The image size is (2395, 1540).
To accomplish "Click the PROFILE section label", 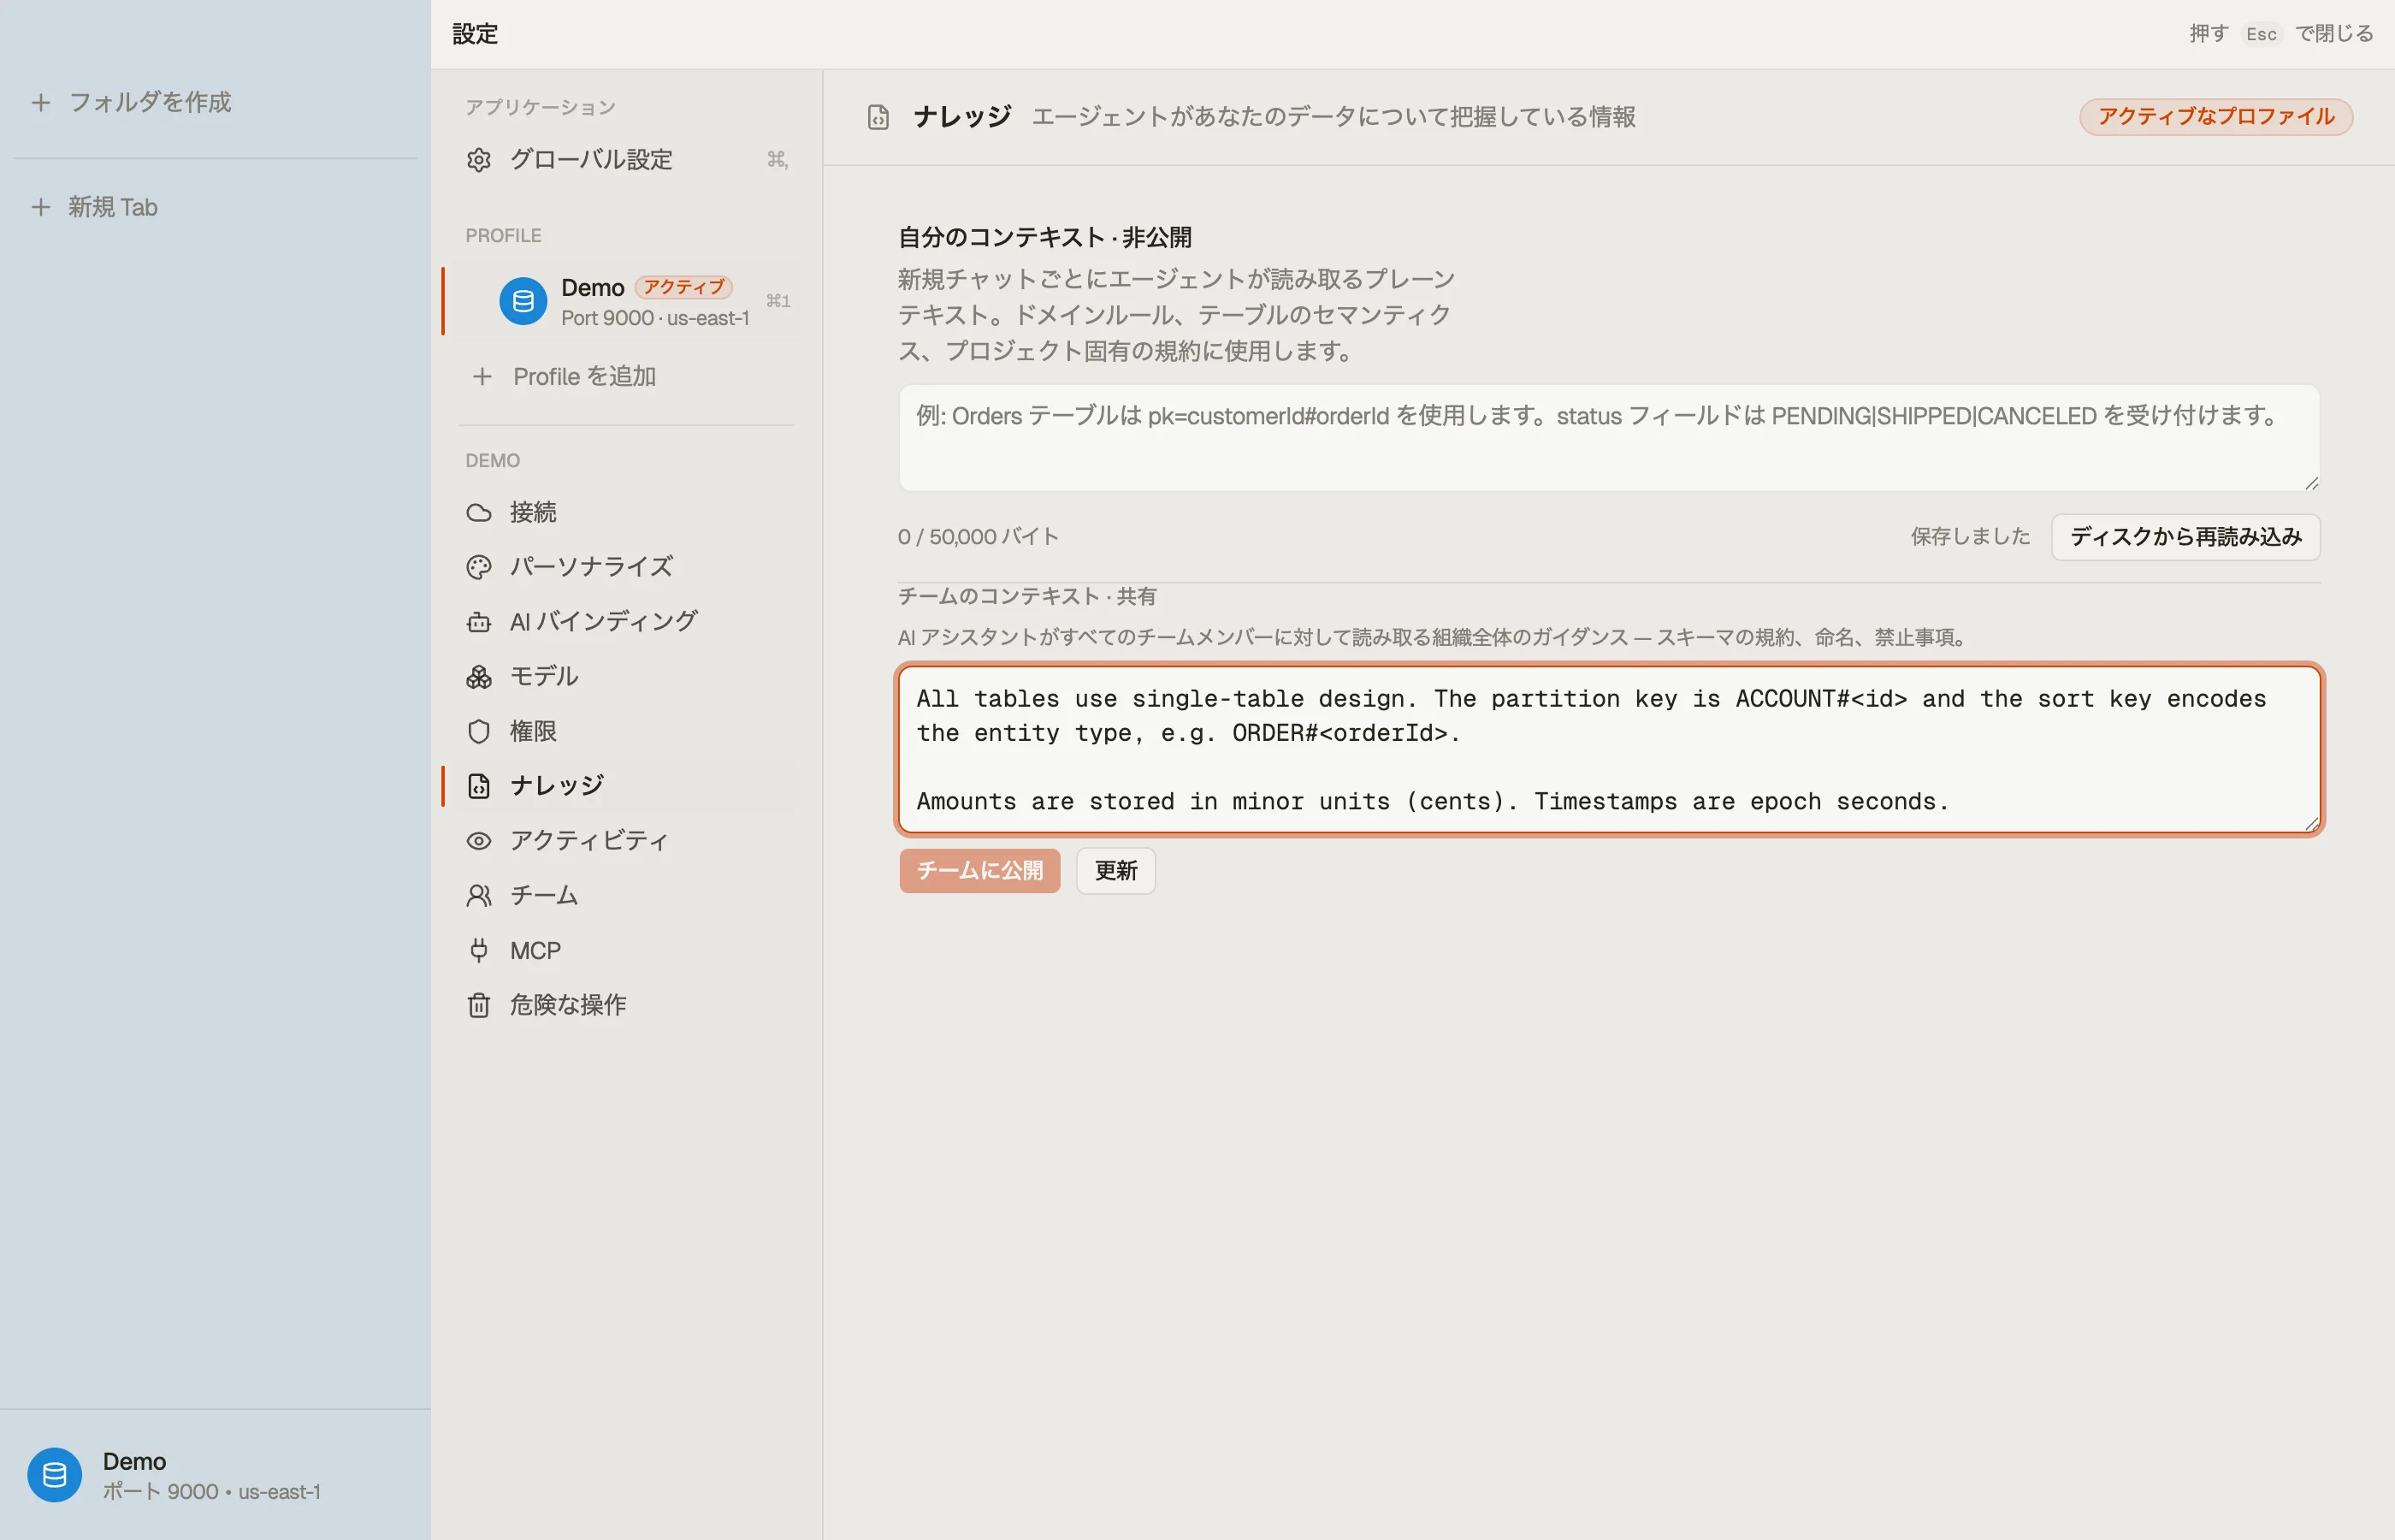I will point(503,236).
